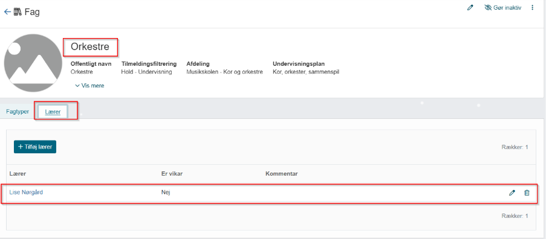Sort by the Er vikar column header
Viewport: 546px width, 239px height.
pyautogui.click(x=172, y=173)
